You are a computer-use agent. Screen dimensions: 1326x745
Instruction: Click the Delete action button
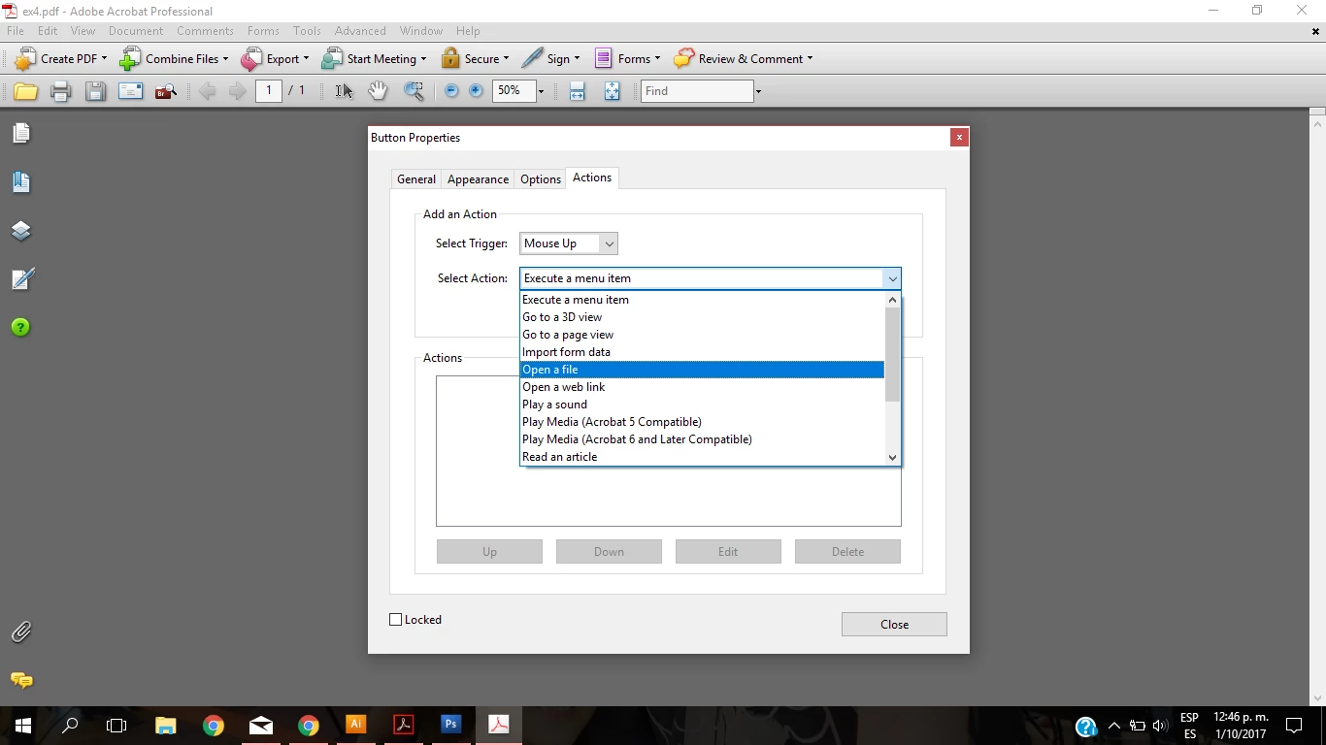click(x=847, y=552)
